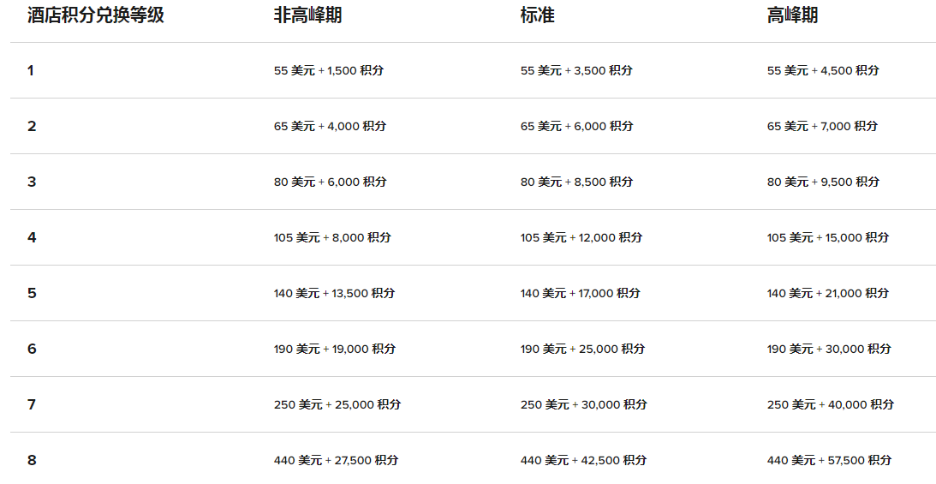Click the 酒店积分兑换等级 column header

(x=95, y=15)
